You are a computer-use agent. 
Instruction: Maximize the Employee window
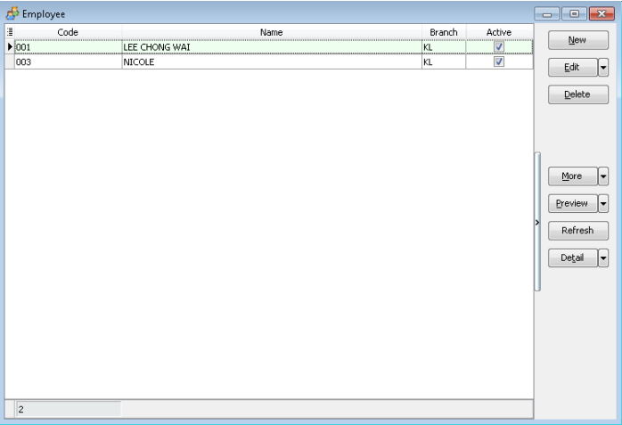point(574,14)
